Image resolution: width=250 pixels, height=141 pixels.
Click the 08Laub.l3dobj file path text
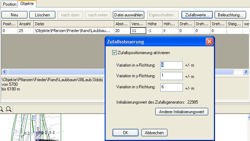(x=52, y=80)
